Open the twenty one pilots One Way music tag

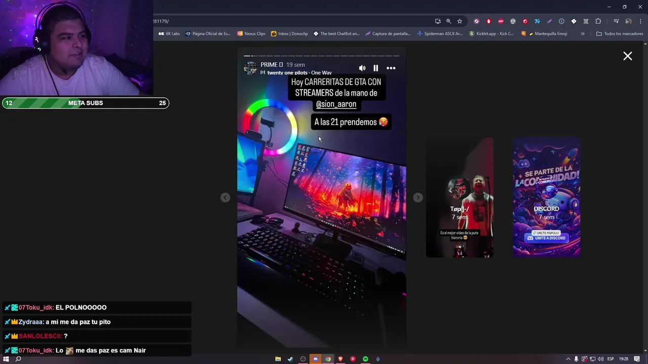pos(296,73)
